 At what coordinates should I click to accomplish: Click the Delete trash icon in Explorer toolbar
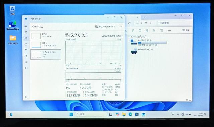tap(162, 30)
